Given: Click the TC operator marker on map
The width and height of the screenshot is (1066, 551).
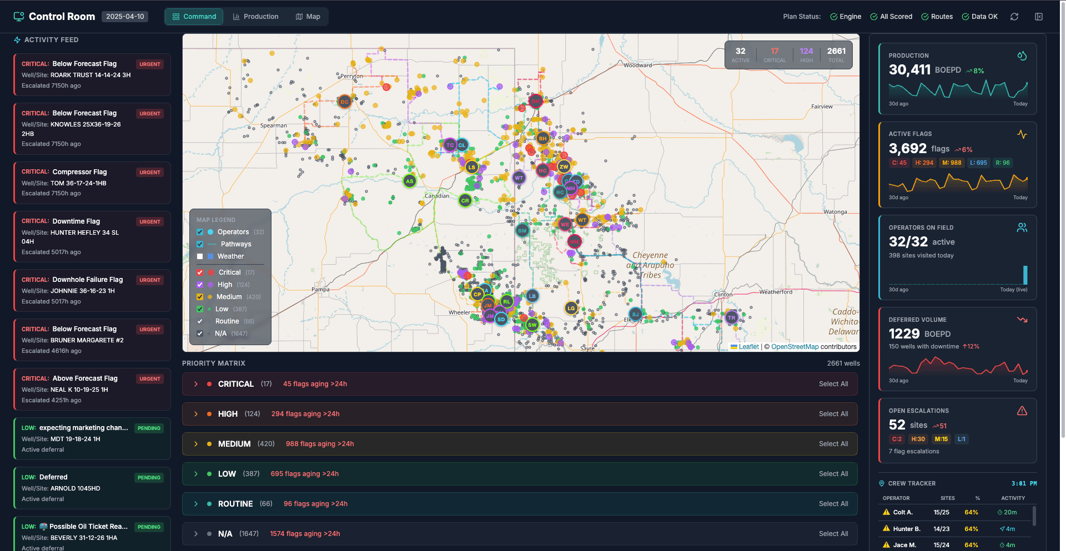Looking at the screenshot, I should coord(450,145).
